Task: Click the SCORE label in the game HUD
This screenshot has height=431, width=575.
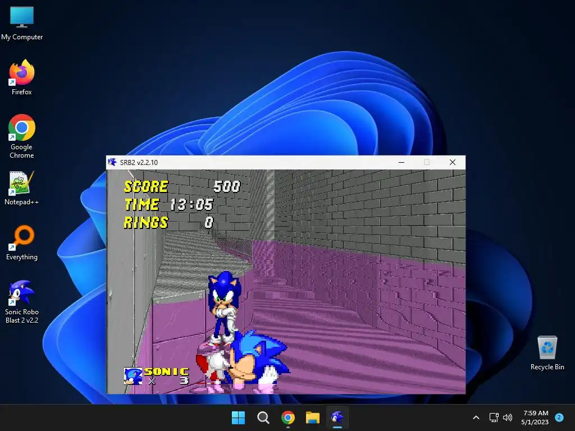Action: click(x=146, y=186)
